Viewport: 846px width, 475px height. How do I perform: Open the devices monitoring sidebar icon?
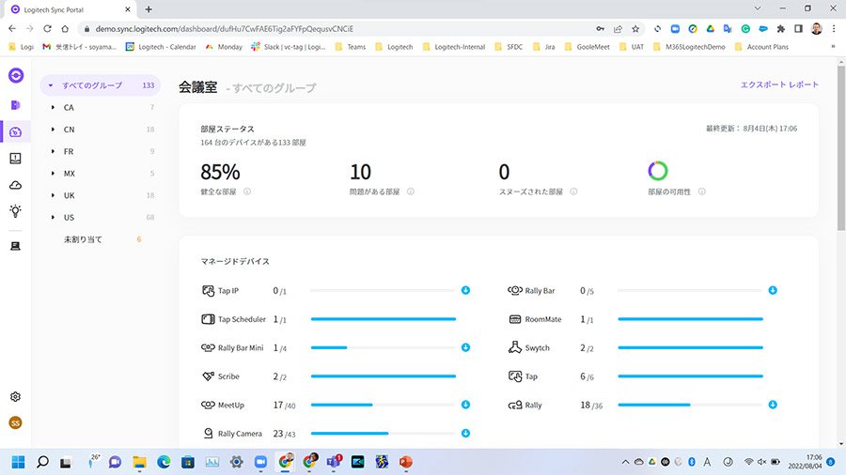click(16, 132)
